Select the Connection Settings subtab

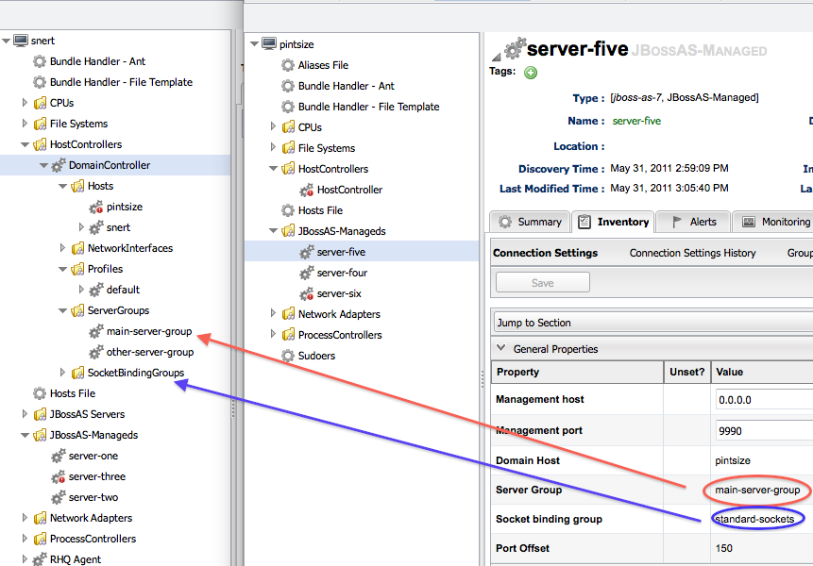click(x=545, y=253)
